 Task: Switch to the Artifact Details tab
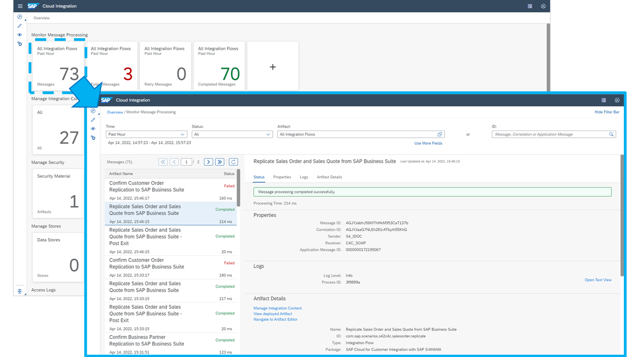[x=329, y=177]
